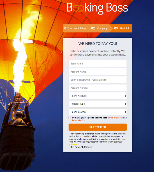The height and width of the screenshot is (172, 154).
Task: Click the Bank Account dropdown arrows
Action: (125, 96)
